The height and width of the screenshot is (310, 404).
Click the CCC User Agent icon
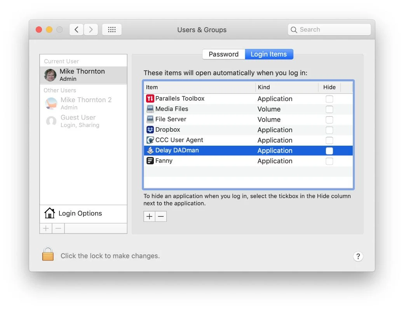(x=150, y=140)
